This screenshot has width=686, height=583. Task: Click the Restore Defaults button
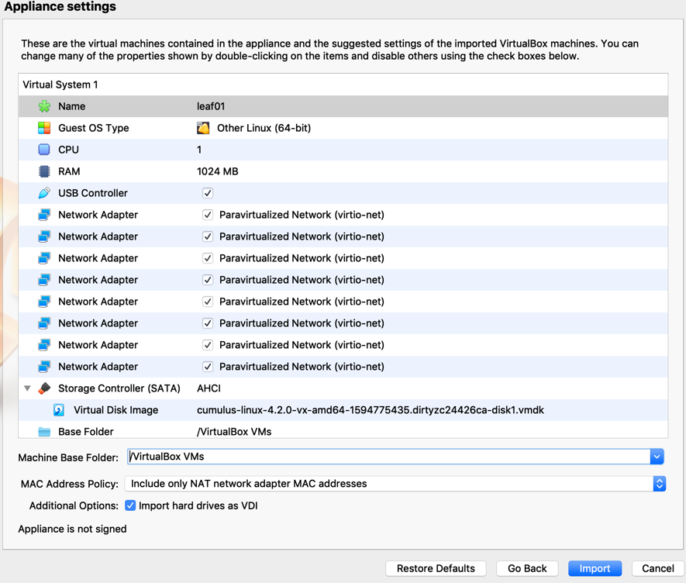(x=436, y=568)
